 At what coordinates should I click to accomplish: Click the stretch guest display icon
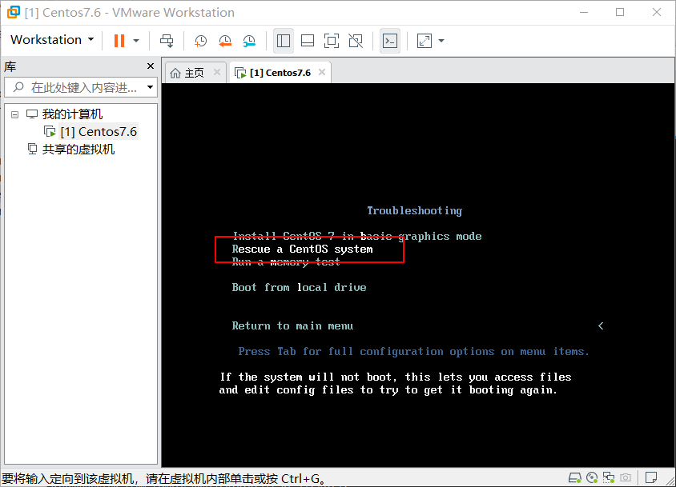point(425,41)
